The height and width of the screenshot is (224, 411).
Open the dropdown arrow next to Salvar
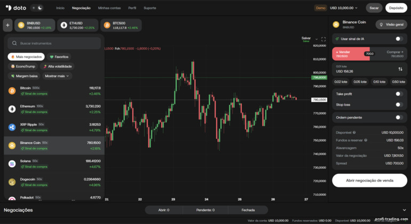[x=317, y=39]
